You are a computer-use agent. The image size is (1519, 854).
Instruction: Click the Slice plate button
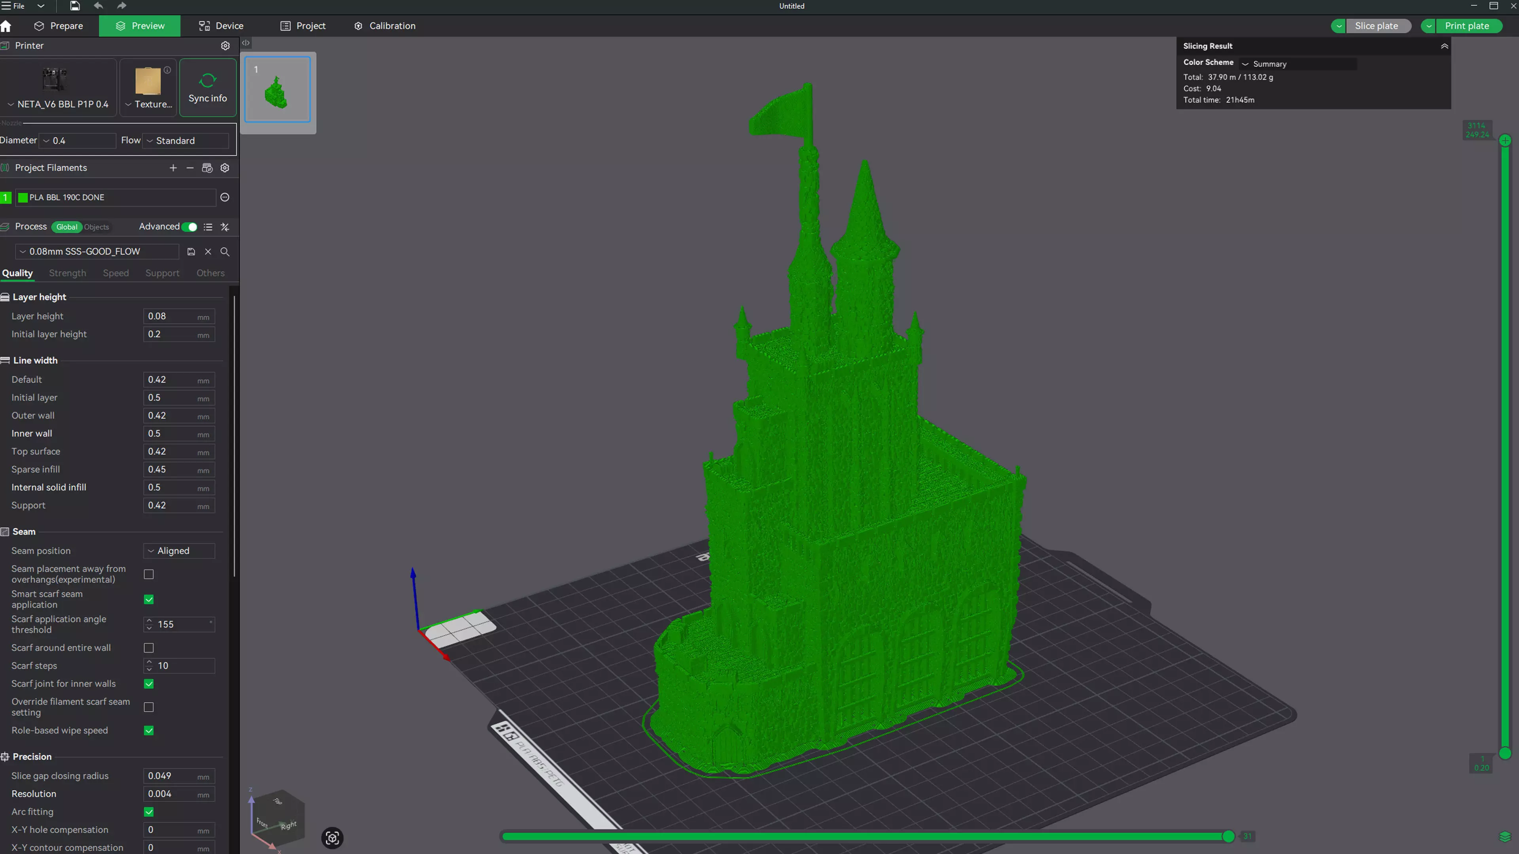pyautogui.click(x=1379, y=26)
